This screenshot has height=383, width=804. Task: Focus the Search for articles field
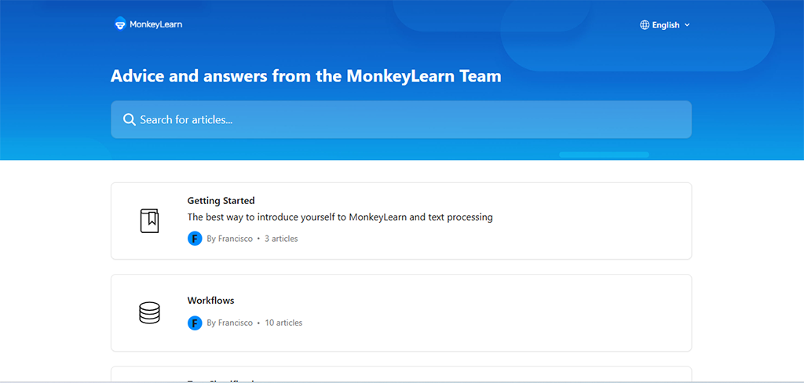point(401,119)
